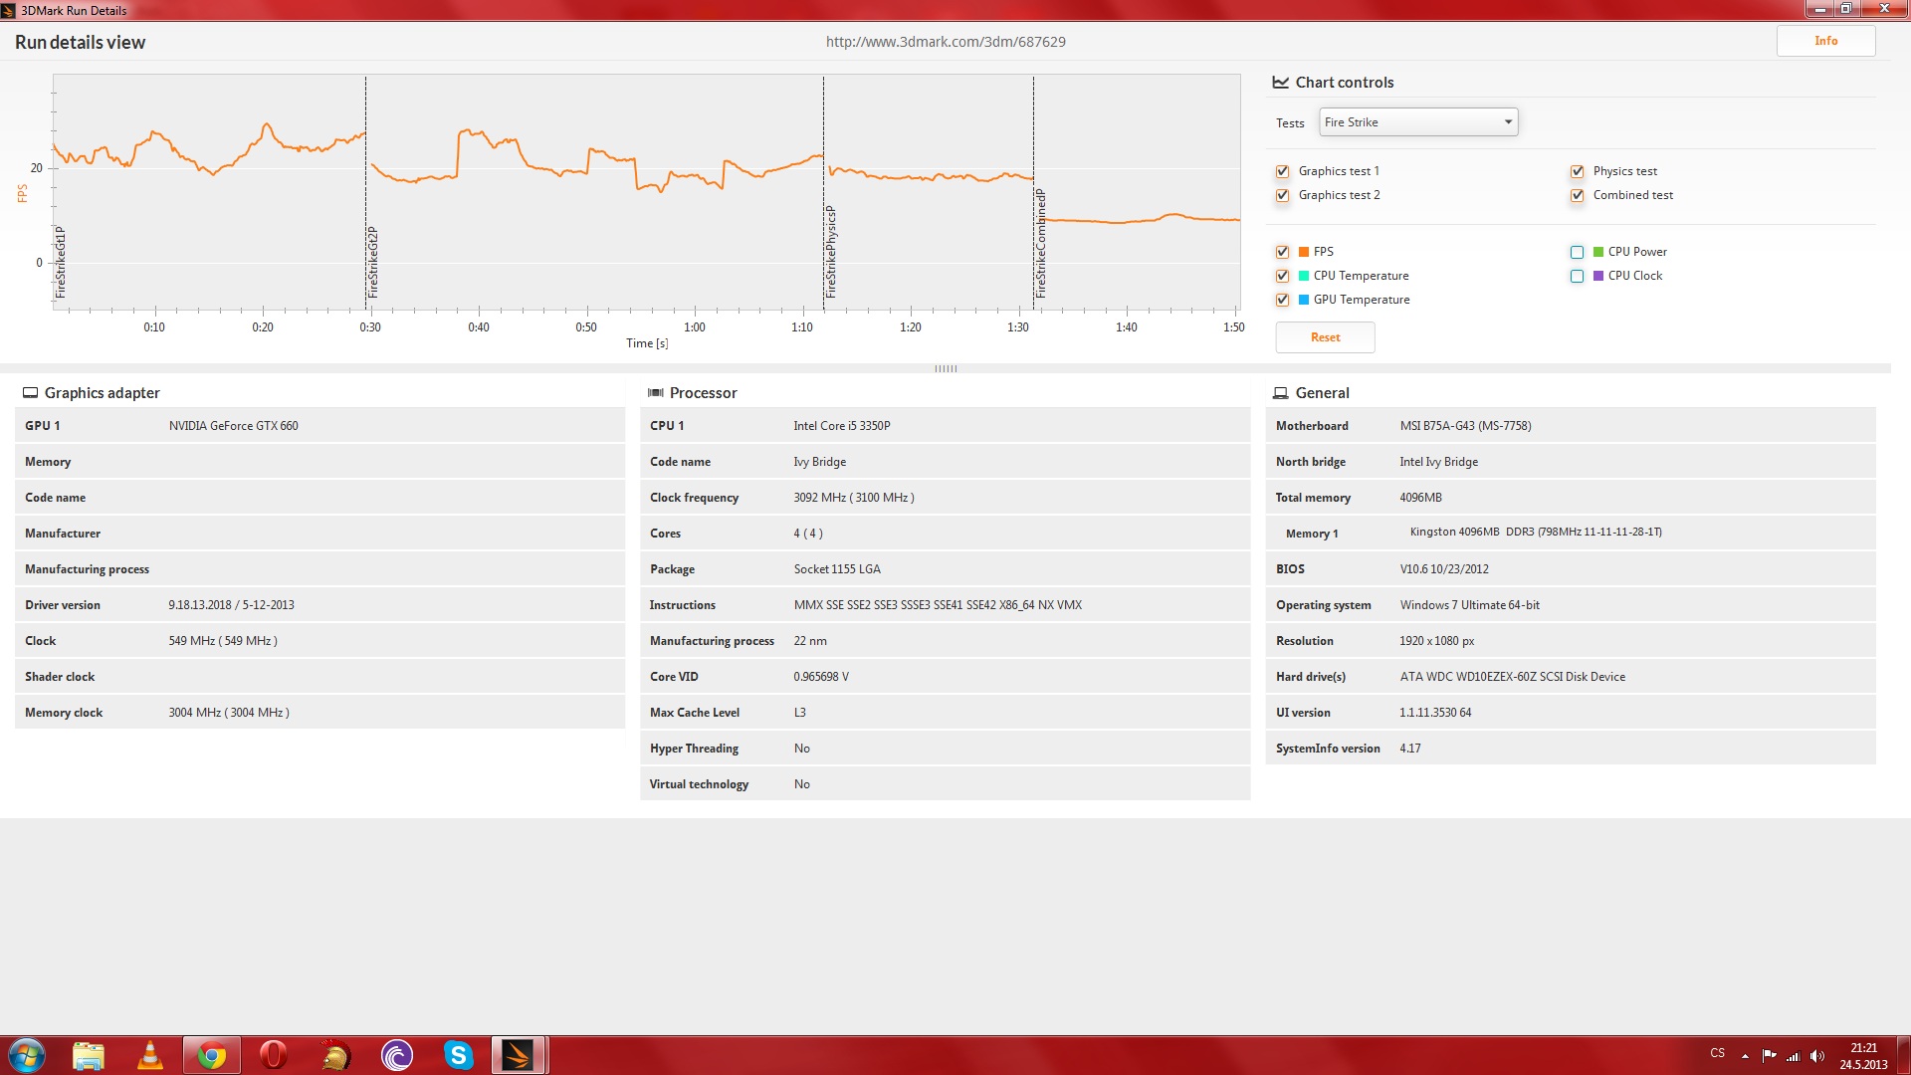This screenshot has width=1911, height=1075.
Task: Click the 3dmark.com result URL
Action: click(x=946, y=42)
